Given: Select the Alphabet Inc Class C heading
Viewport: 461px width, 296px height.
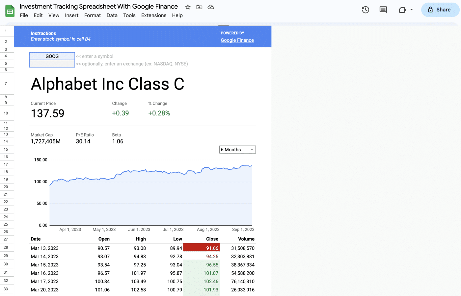Looking at the screenshot, I should [107, 84].
